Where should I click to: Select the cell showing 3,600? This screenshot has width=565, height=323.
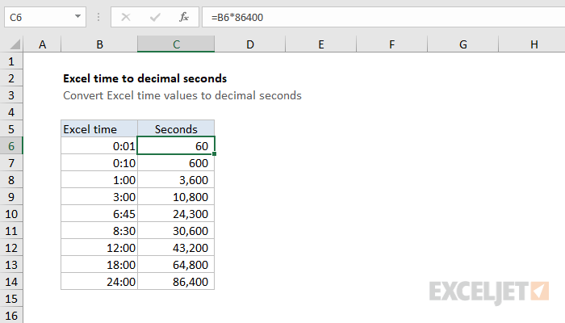click(176, 180)
